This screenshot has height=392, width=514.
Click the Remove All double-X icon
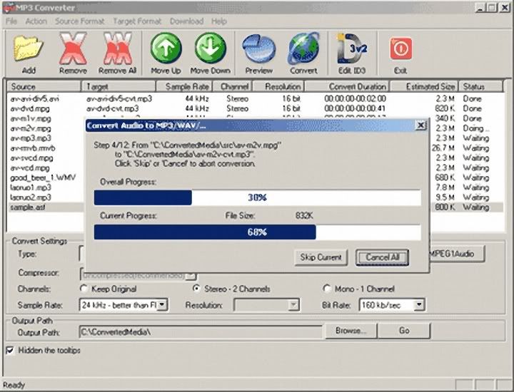tap(117, 48)
